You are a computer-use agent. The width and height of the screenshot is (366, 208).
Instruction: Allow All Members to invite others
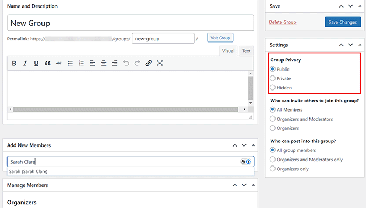(272, 109)
